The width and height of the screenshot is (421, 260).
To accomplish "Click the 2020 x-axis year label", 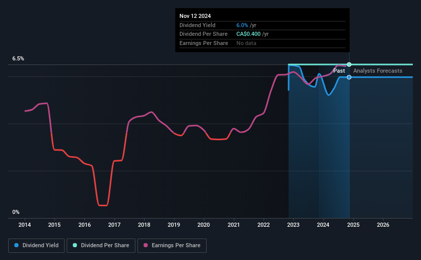I will click(x=204, y=225).
